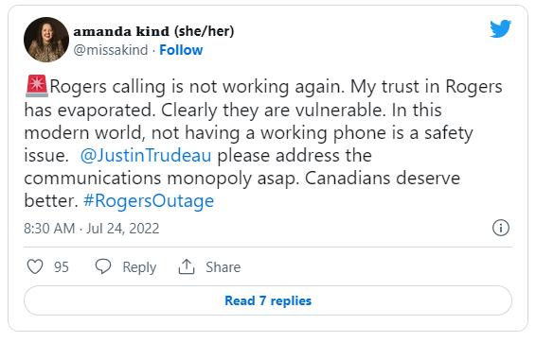This screenshot has width=536, height=342.
Task: Click the Reply text label
Action: 139,267
